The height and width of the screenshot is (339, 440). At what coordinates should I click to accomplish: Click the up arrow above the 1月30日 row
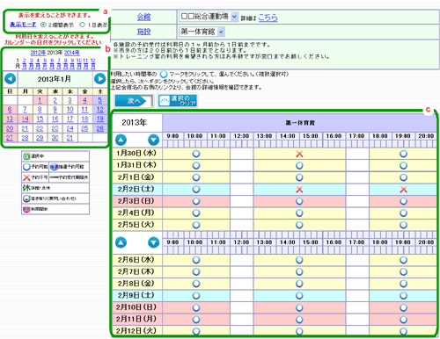pyautogui.click(x=121, y=140)
